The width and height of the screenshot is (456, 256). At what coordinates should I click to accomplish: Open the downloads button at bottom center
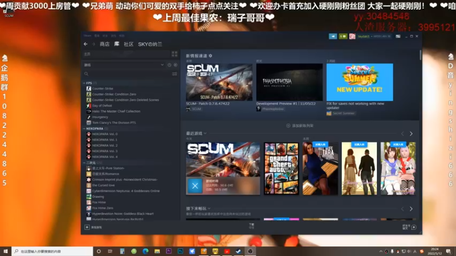(x=251, y=226)
